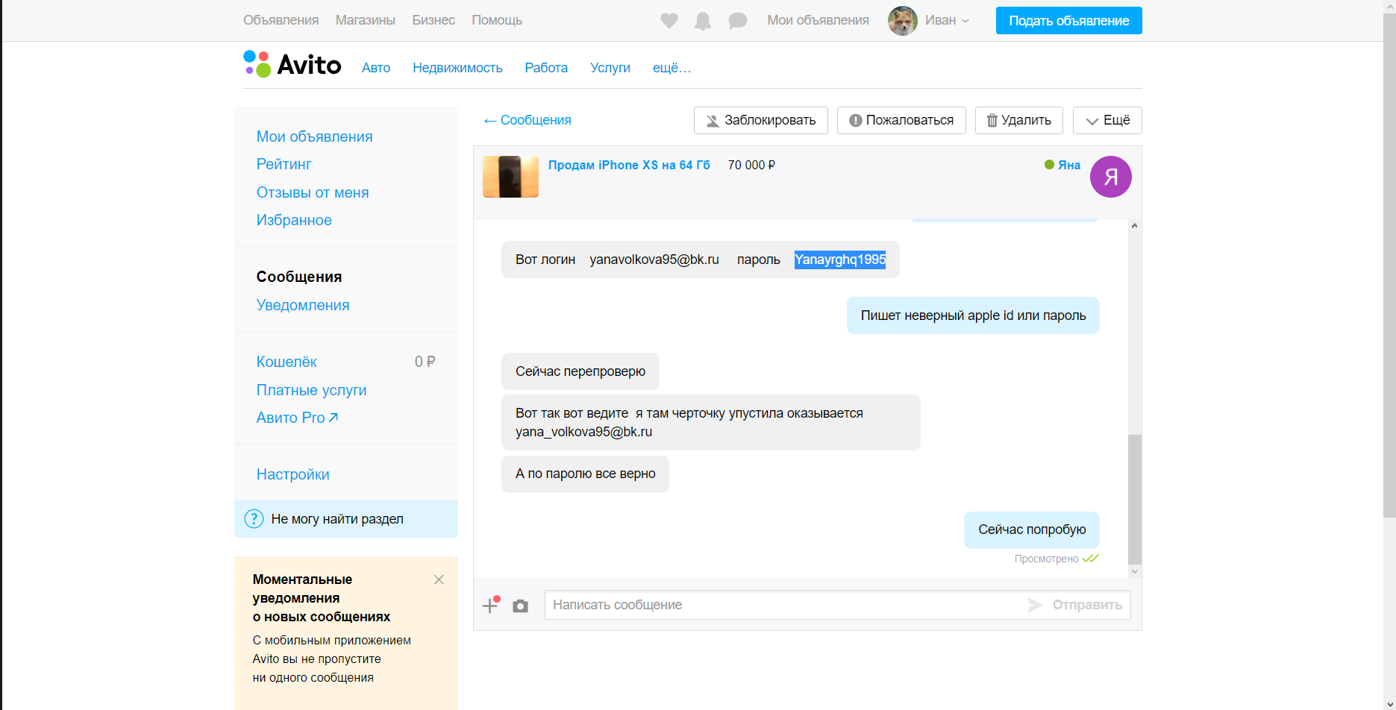Open Платные услуги in sidebar
The width and height of the screenshot is (1396, 710).
click(x=312, y=390)
